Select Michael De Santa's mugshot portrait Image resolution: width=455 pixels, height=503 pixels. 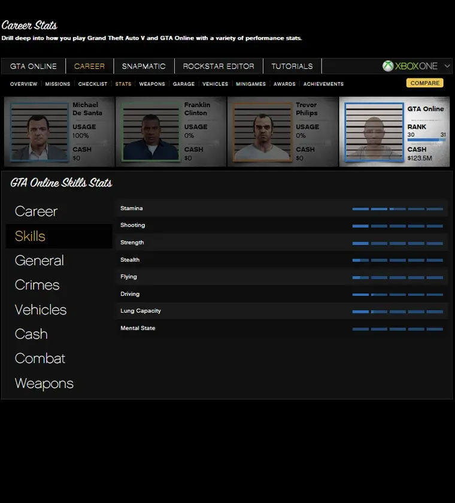point(39,132)
